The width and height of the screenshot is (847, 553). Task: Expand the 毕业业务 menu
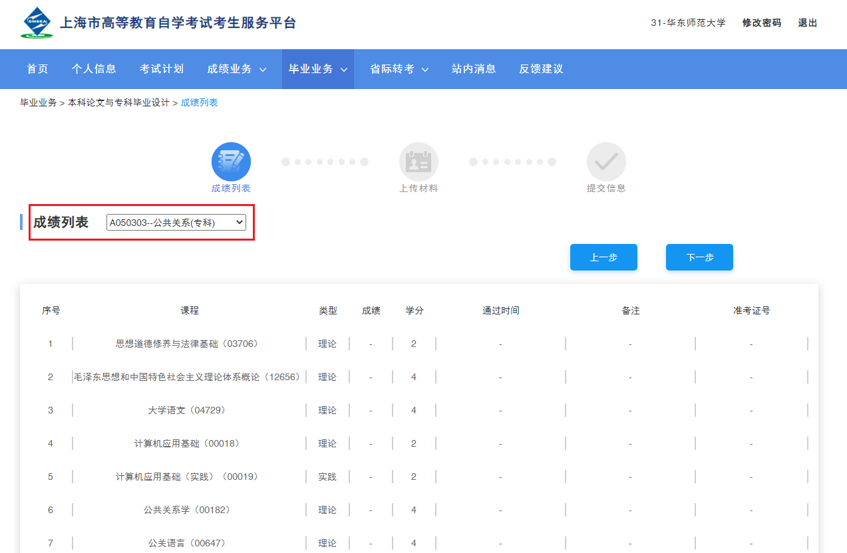[x=317, y=69]
